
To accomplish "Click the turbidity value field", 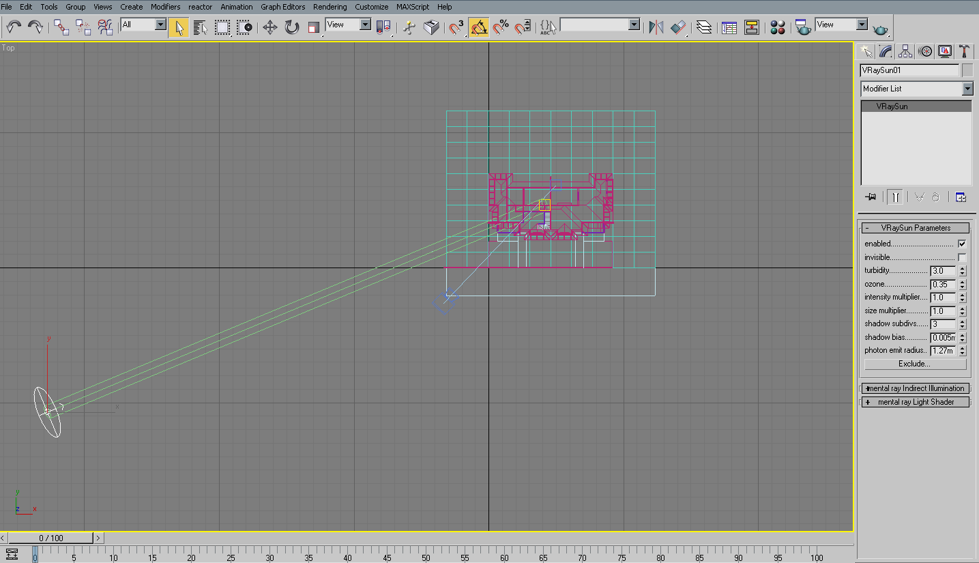I will click(943, 271).
